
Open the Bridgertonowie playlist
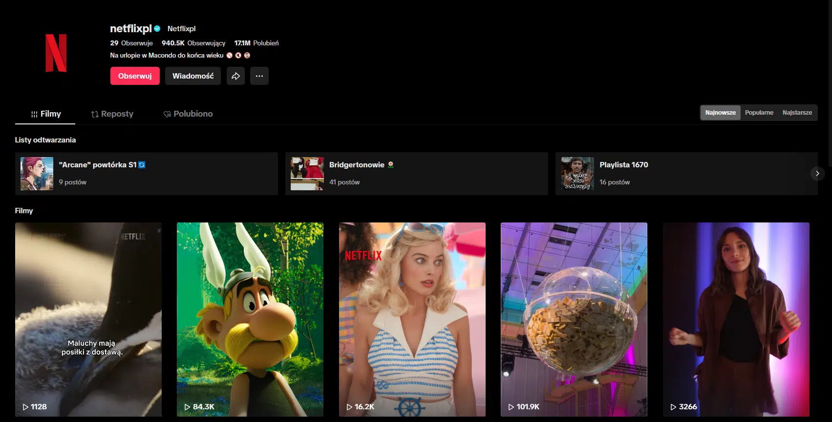tap(417, 174)
